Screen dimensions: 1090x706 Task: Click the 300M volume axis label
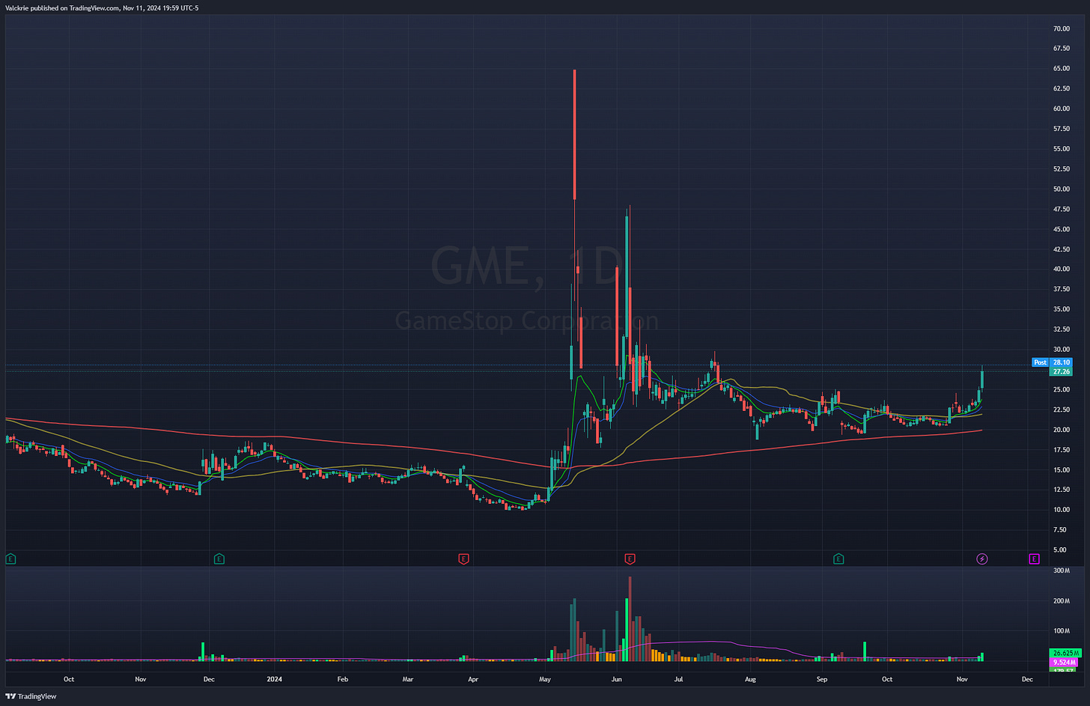1061,570
